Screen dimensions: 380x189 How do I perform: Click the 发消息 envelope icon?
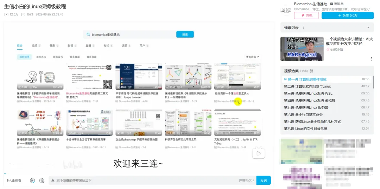click(x=331, y=4)
